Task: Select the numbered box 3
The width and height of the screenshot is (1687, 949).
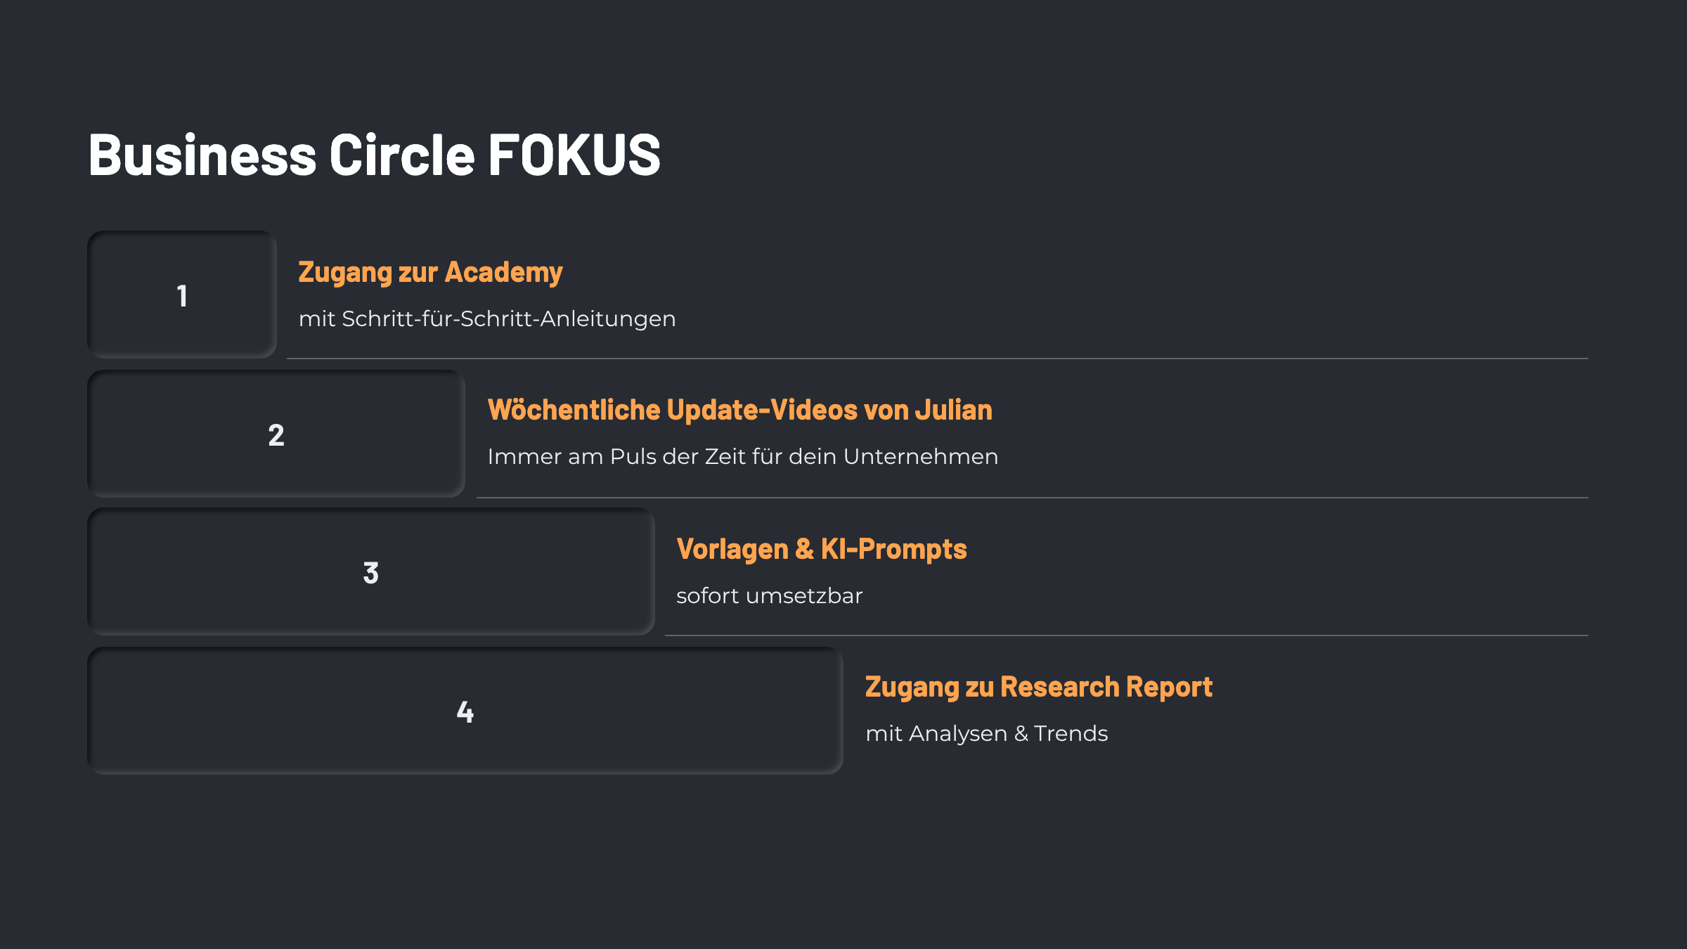Action: pyautogui.click(x=371, y=572)
